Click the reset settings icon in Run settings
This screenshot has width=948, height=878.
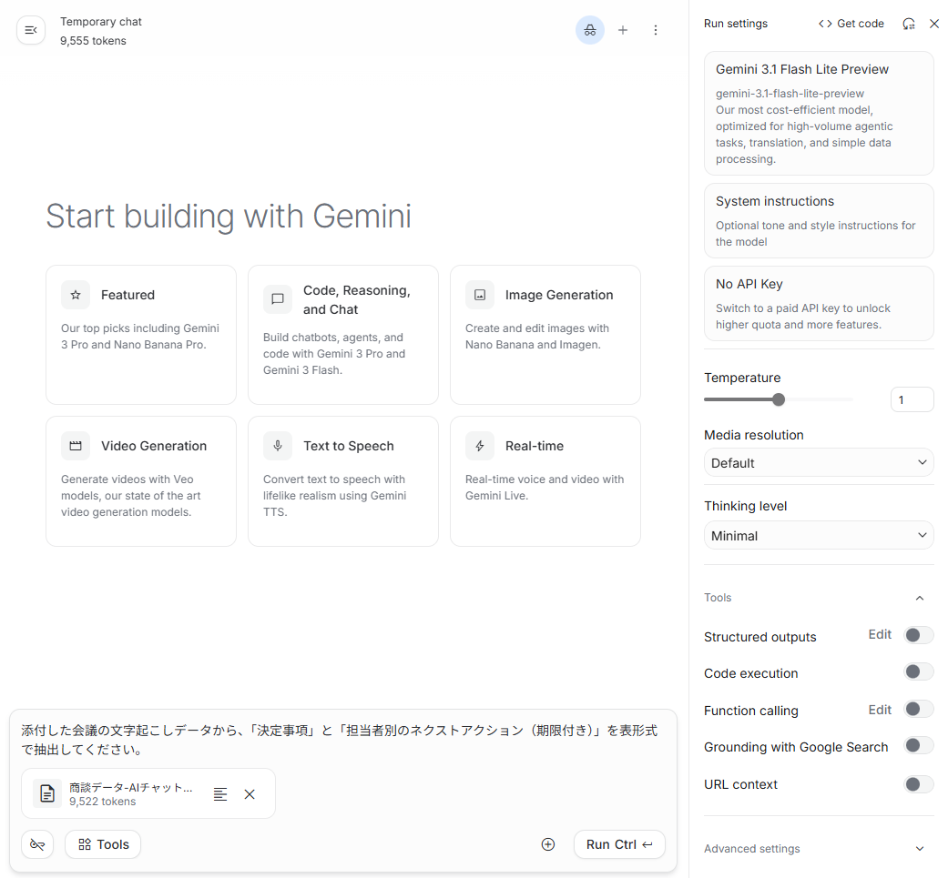(909, 24)
